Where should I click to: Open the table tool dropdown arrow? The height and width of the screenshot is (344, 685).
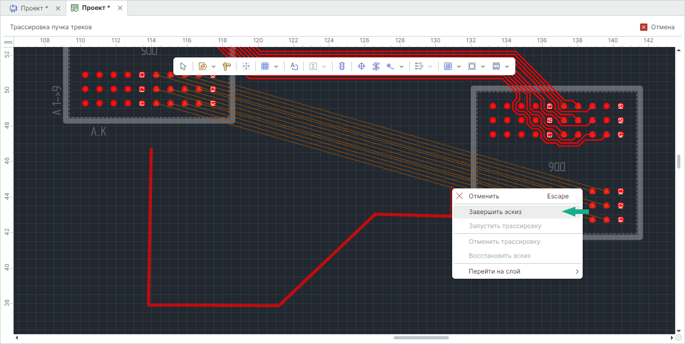click(x=276, y=66)
